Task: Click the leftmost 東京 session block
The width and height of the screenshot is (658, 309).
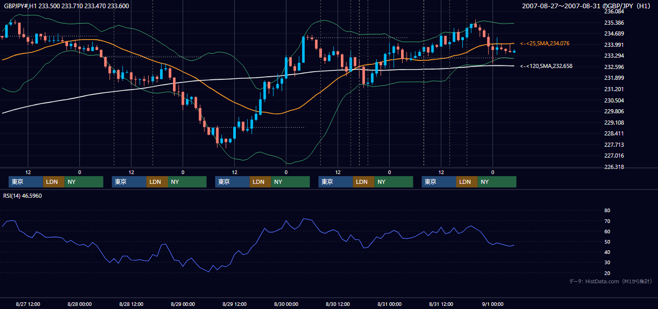Action: (x=26, y=182)
